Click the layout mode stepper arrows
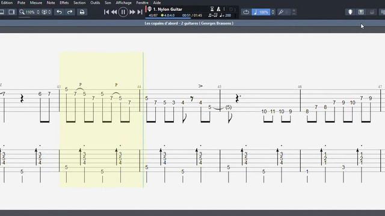The image size is (385, 216). click(49, 12)
